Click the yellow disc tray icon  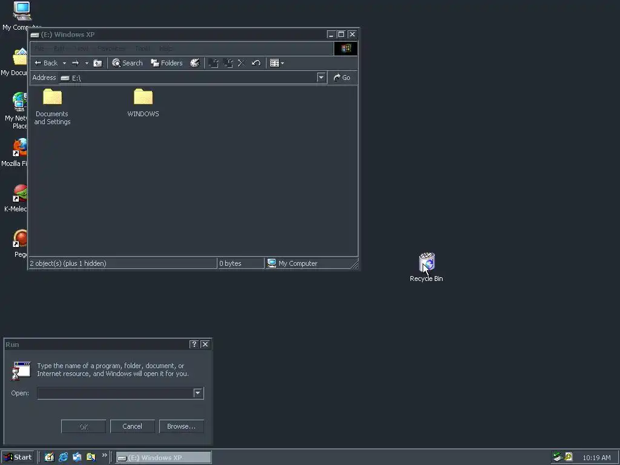569,457
